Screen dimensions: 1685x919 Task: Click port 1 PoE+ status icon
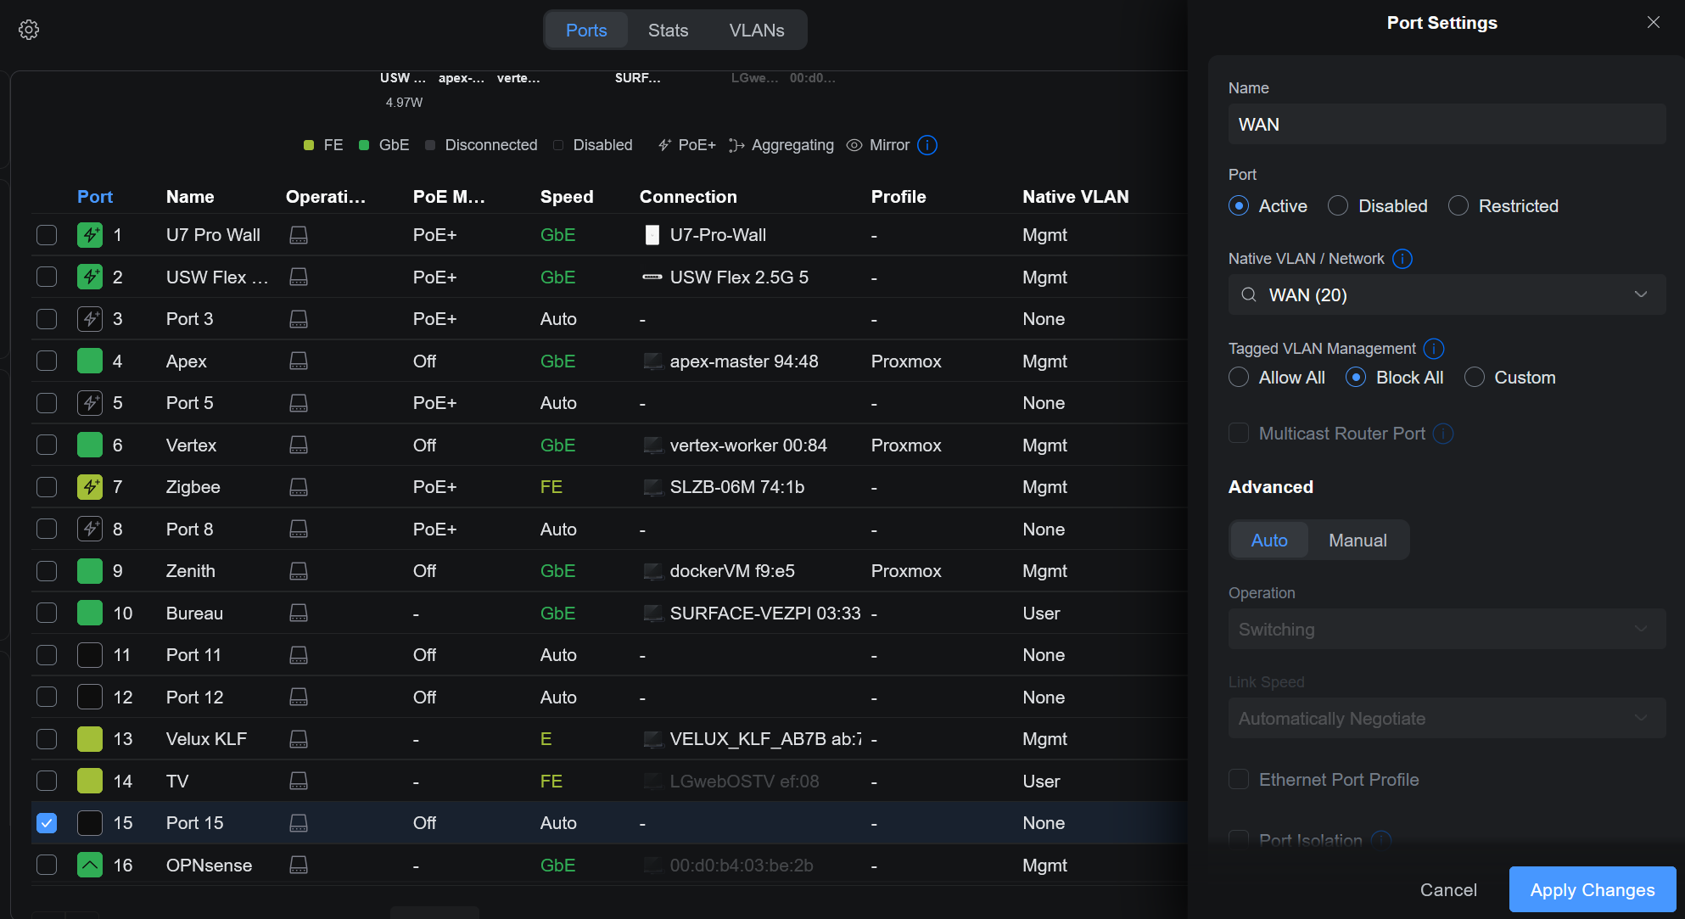90,235
